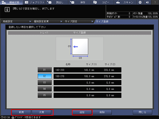The height and width of the screenshot is (119, 159).
Task: Switch to the ジョブリスト tab
Action: pyautogui.click(x=34, y=2)
